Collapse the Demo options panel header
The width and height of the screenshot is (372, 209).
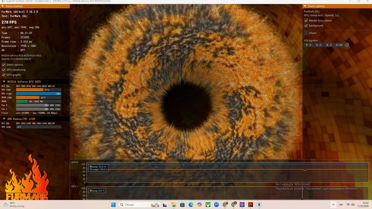[305, 6]
